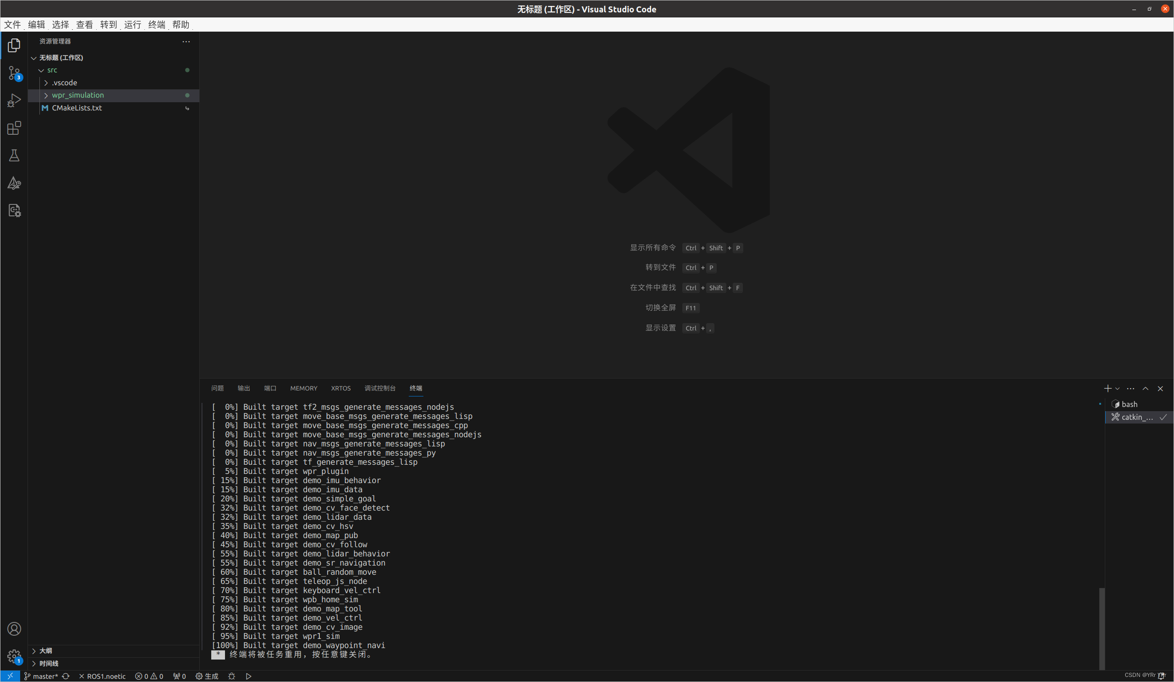Click the remote window indicator in status bar
This screenshot has height=682, width=1174.
(10, 676)
